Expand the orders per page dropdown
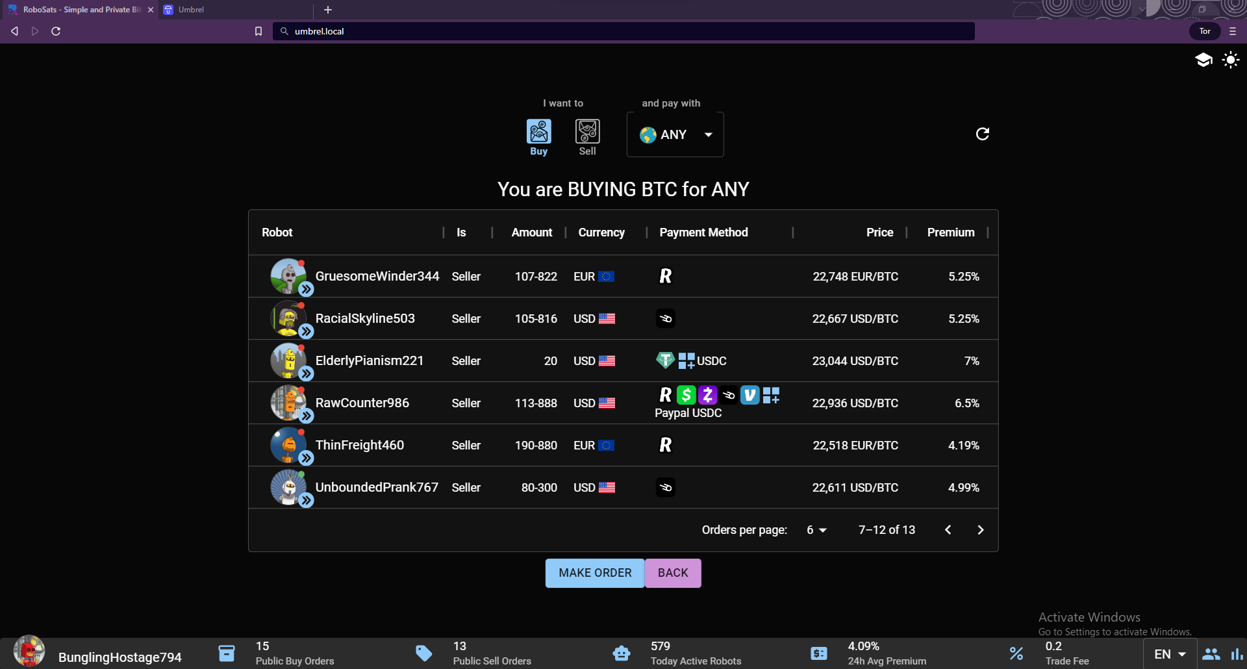1247x669 pixels. click(x=816, y=530)
